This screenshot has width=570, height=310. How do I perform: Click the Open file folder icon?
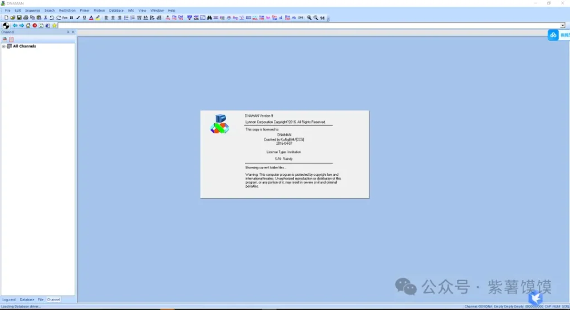point(13,18)
